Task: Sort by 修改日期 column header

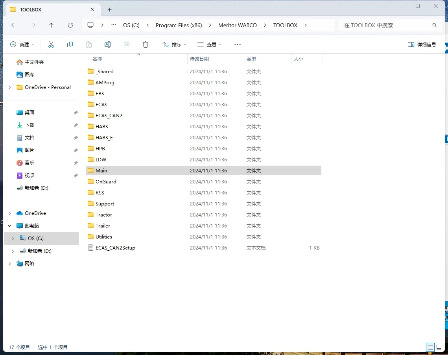Action: pos(199,59)
